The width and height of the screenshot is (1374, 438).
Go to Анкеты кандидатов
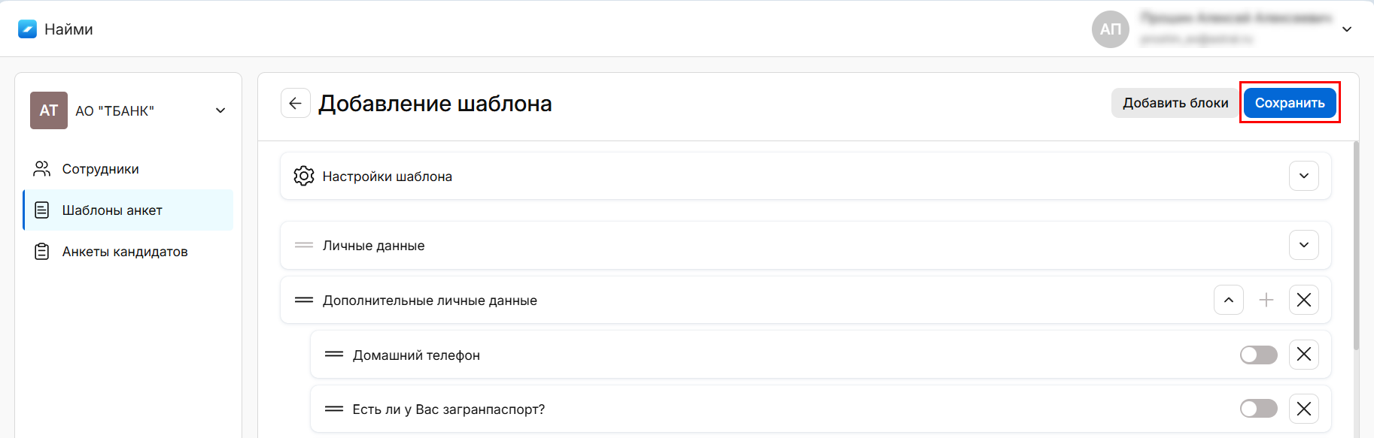(x=124, y=252)
